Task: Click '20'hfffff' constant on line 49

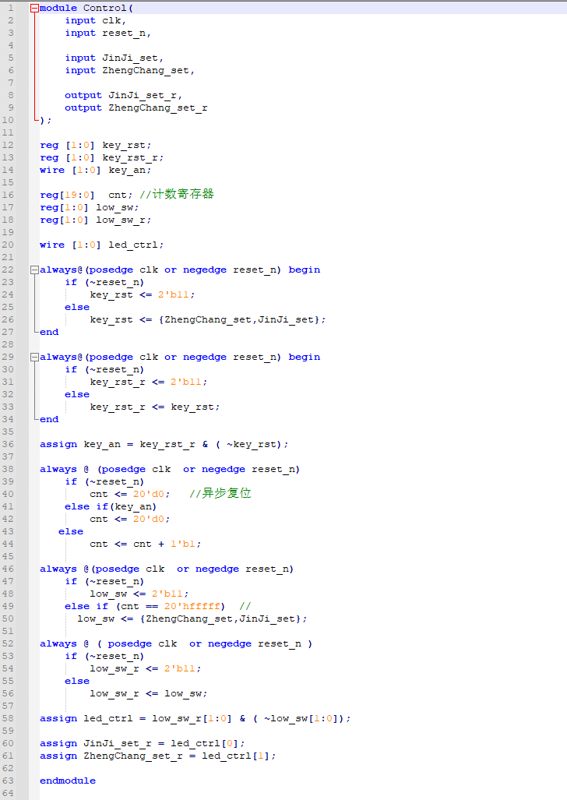Action: [192, 607]
